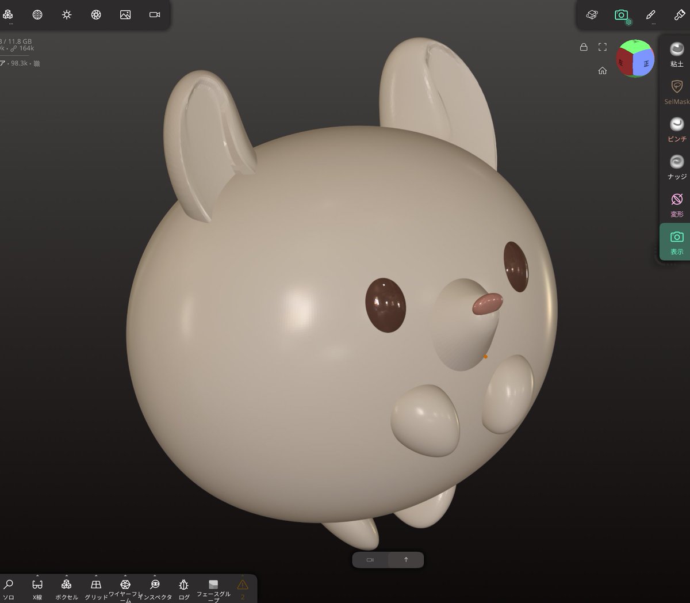Image resolution: width=690 pixels, height=603 pixels.
Task: Click the 164k stat value
Action: 26,48
